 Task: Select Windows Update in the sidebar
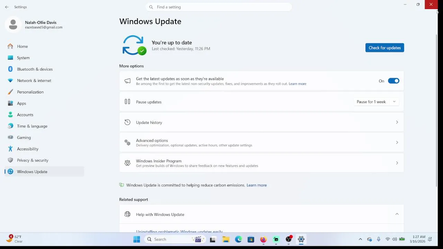[x=44, y=172]
